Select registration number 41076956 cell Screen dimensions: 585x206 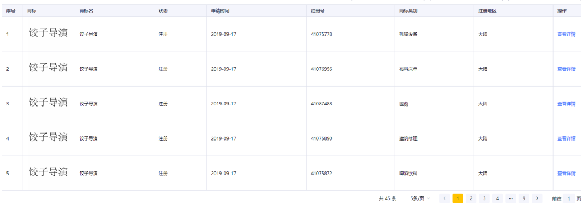[322, 69]
